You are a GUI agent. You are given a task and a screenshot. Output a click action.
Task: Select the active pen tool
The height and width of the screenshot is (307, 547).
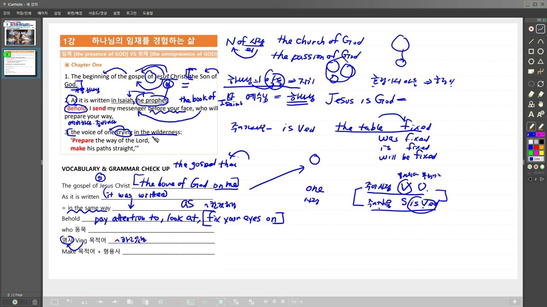531,127
